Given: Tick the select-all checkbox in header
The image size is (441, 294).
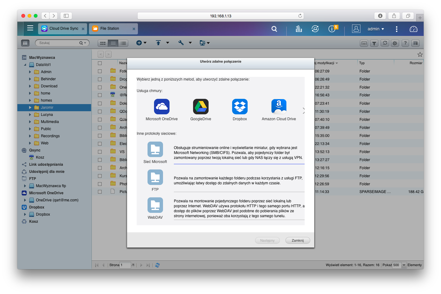Looking at the screenshot, I should tap(100, 63).
